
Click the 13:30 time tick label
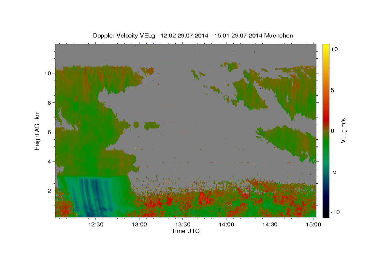pos(183,224)
